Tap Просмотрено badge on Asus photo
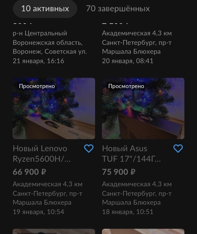 click(126, 86)
